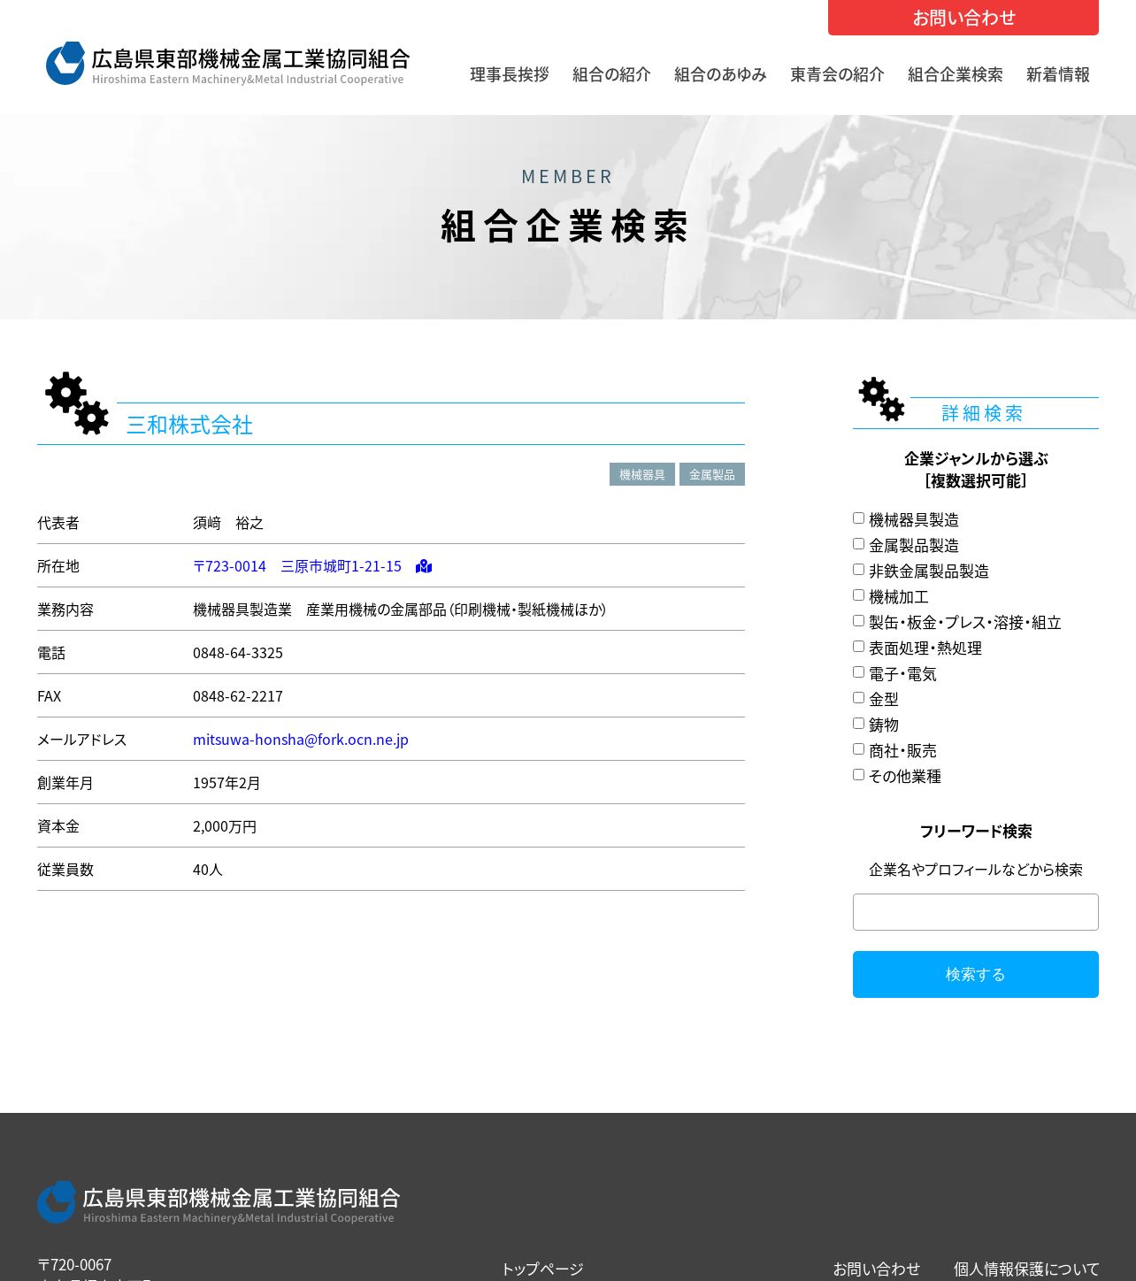Click the 詳細検索 sidebar heading

pyautogui.click(x=982, y=413)
